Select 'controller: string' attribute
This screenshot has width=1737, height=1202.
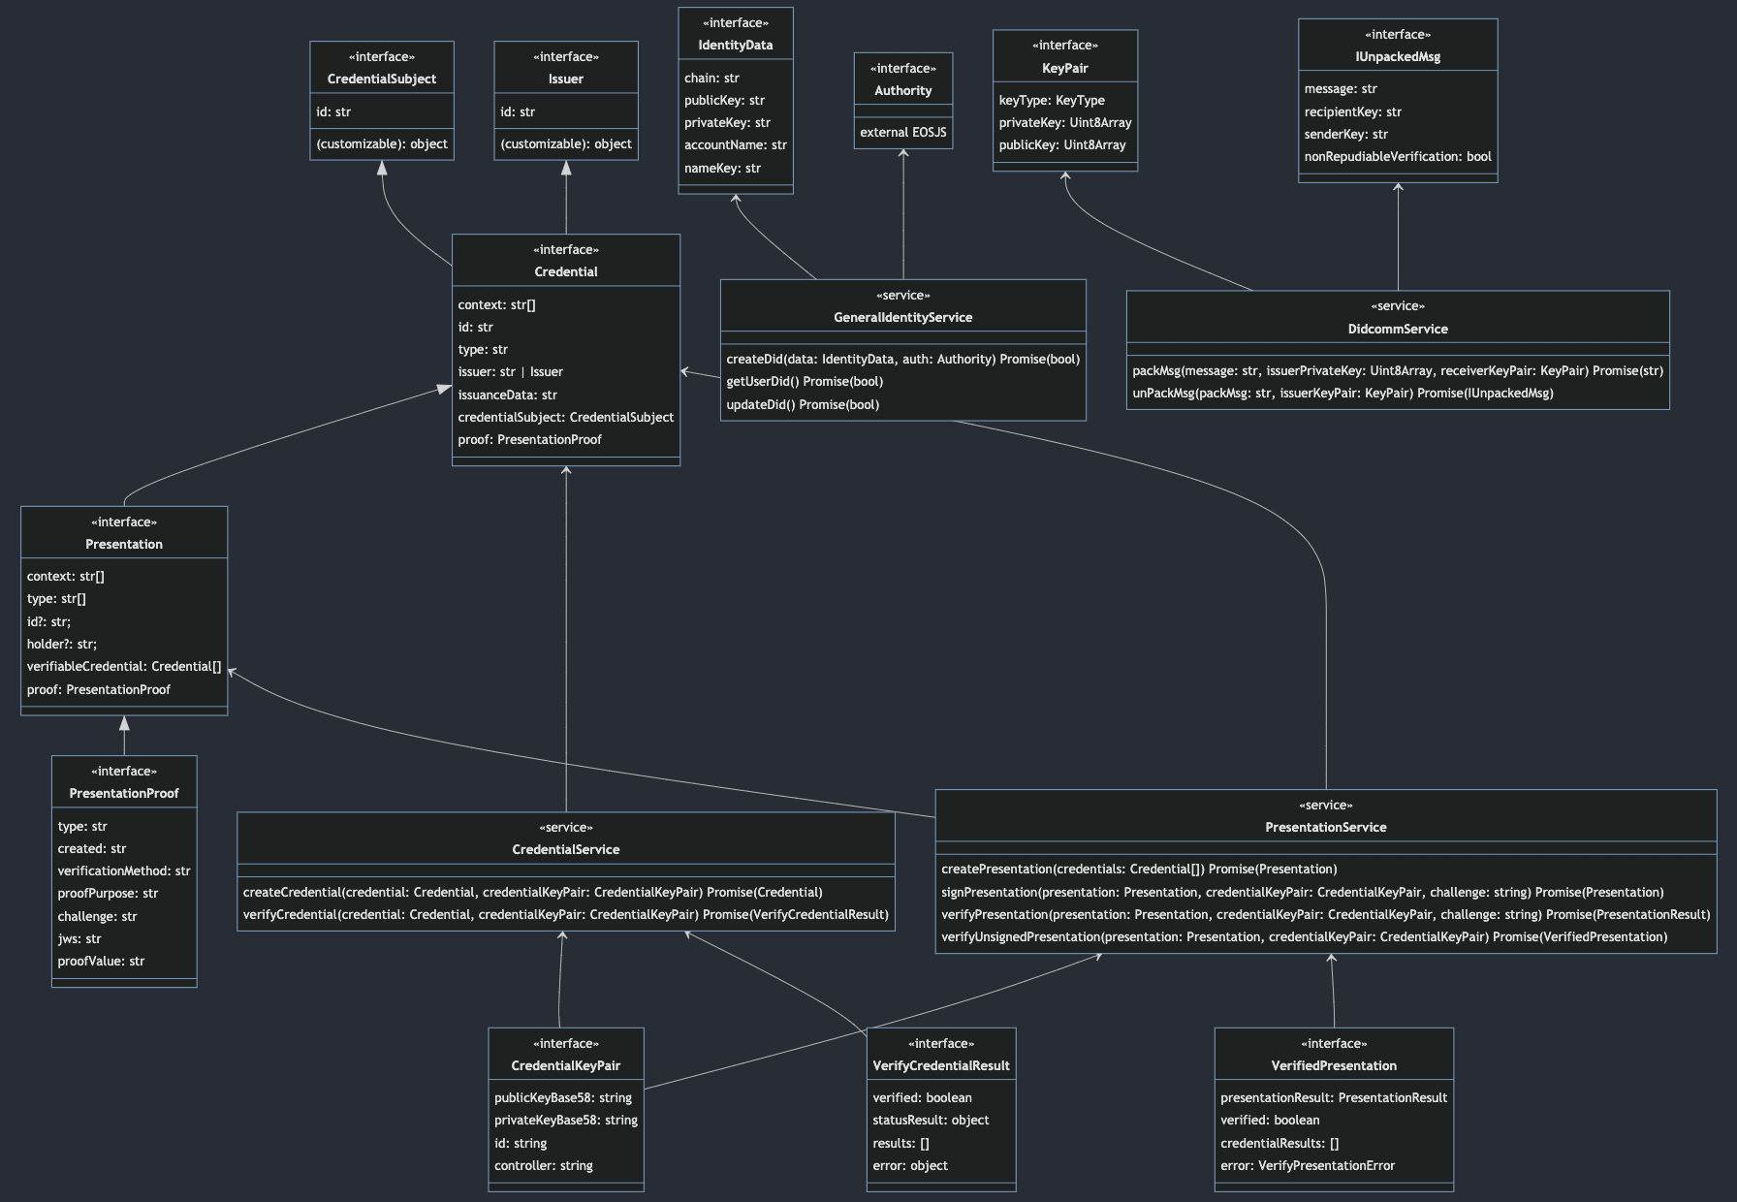(544, 1166)
